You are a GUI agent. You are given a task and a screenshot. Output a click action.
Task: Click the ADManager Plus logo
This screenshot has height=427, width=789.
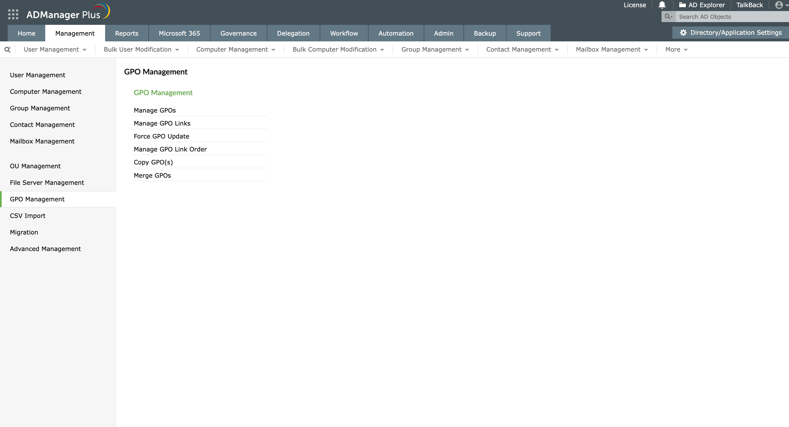68,13
